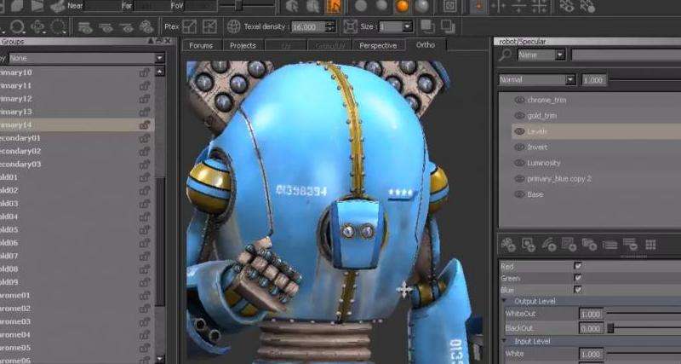Toggle visibility of the Levels layer

pos(519,132)
